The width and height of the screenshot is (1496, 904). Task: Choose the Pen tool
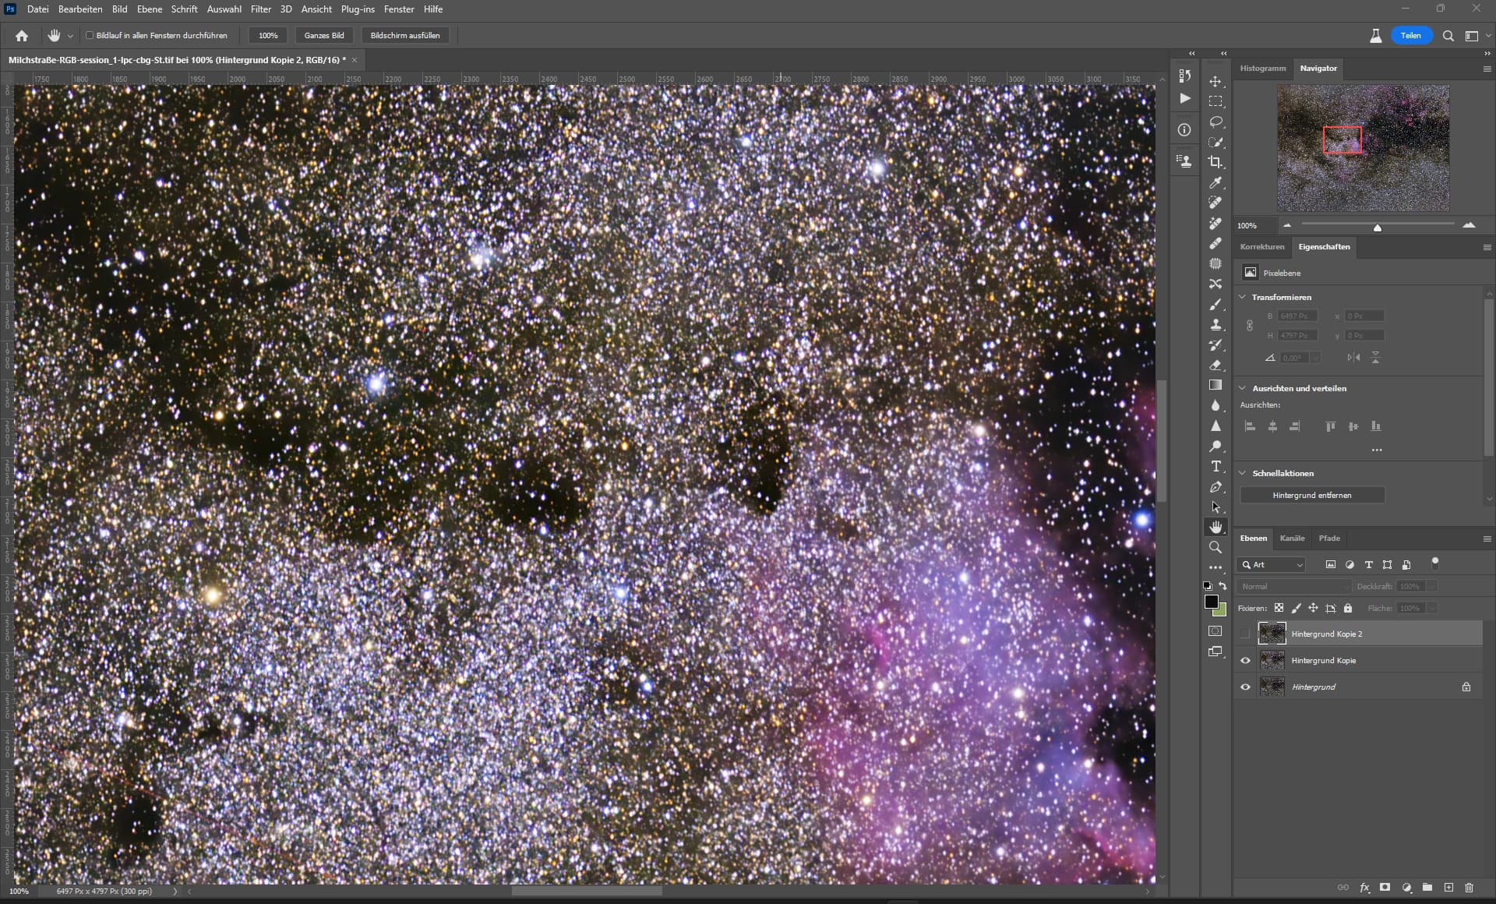(x=1215, y=487)
